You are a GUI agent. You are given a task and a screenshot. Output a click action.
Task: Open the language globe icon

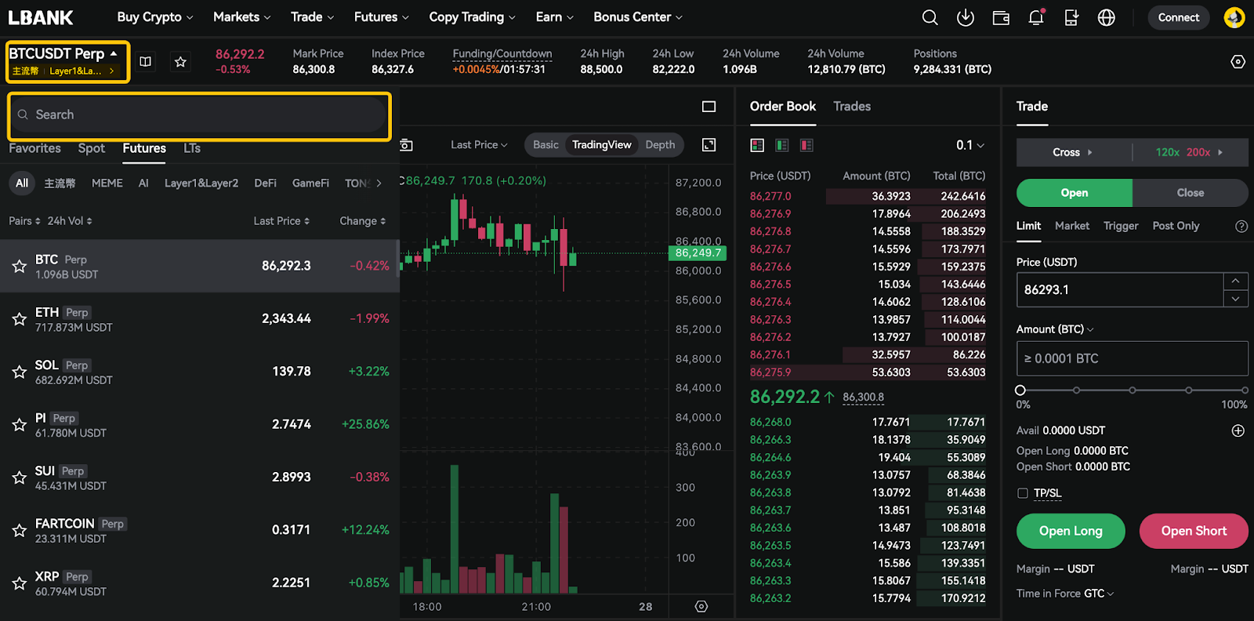click(1107, 17)
